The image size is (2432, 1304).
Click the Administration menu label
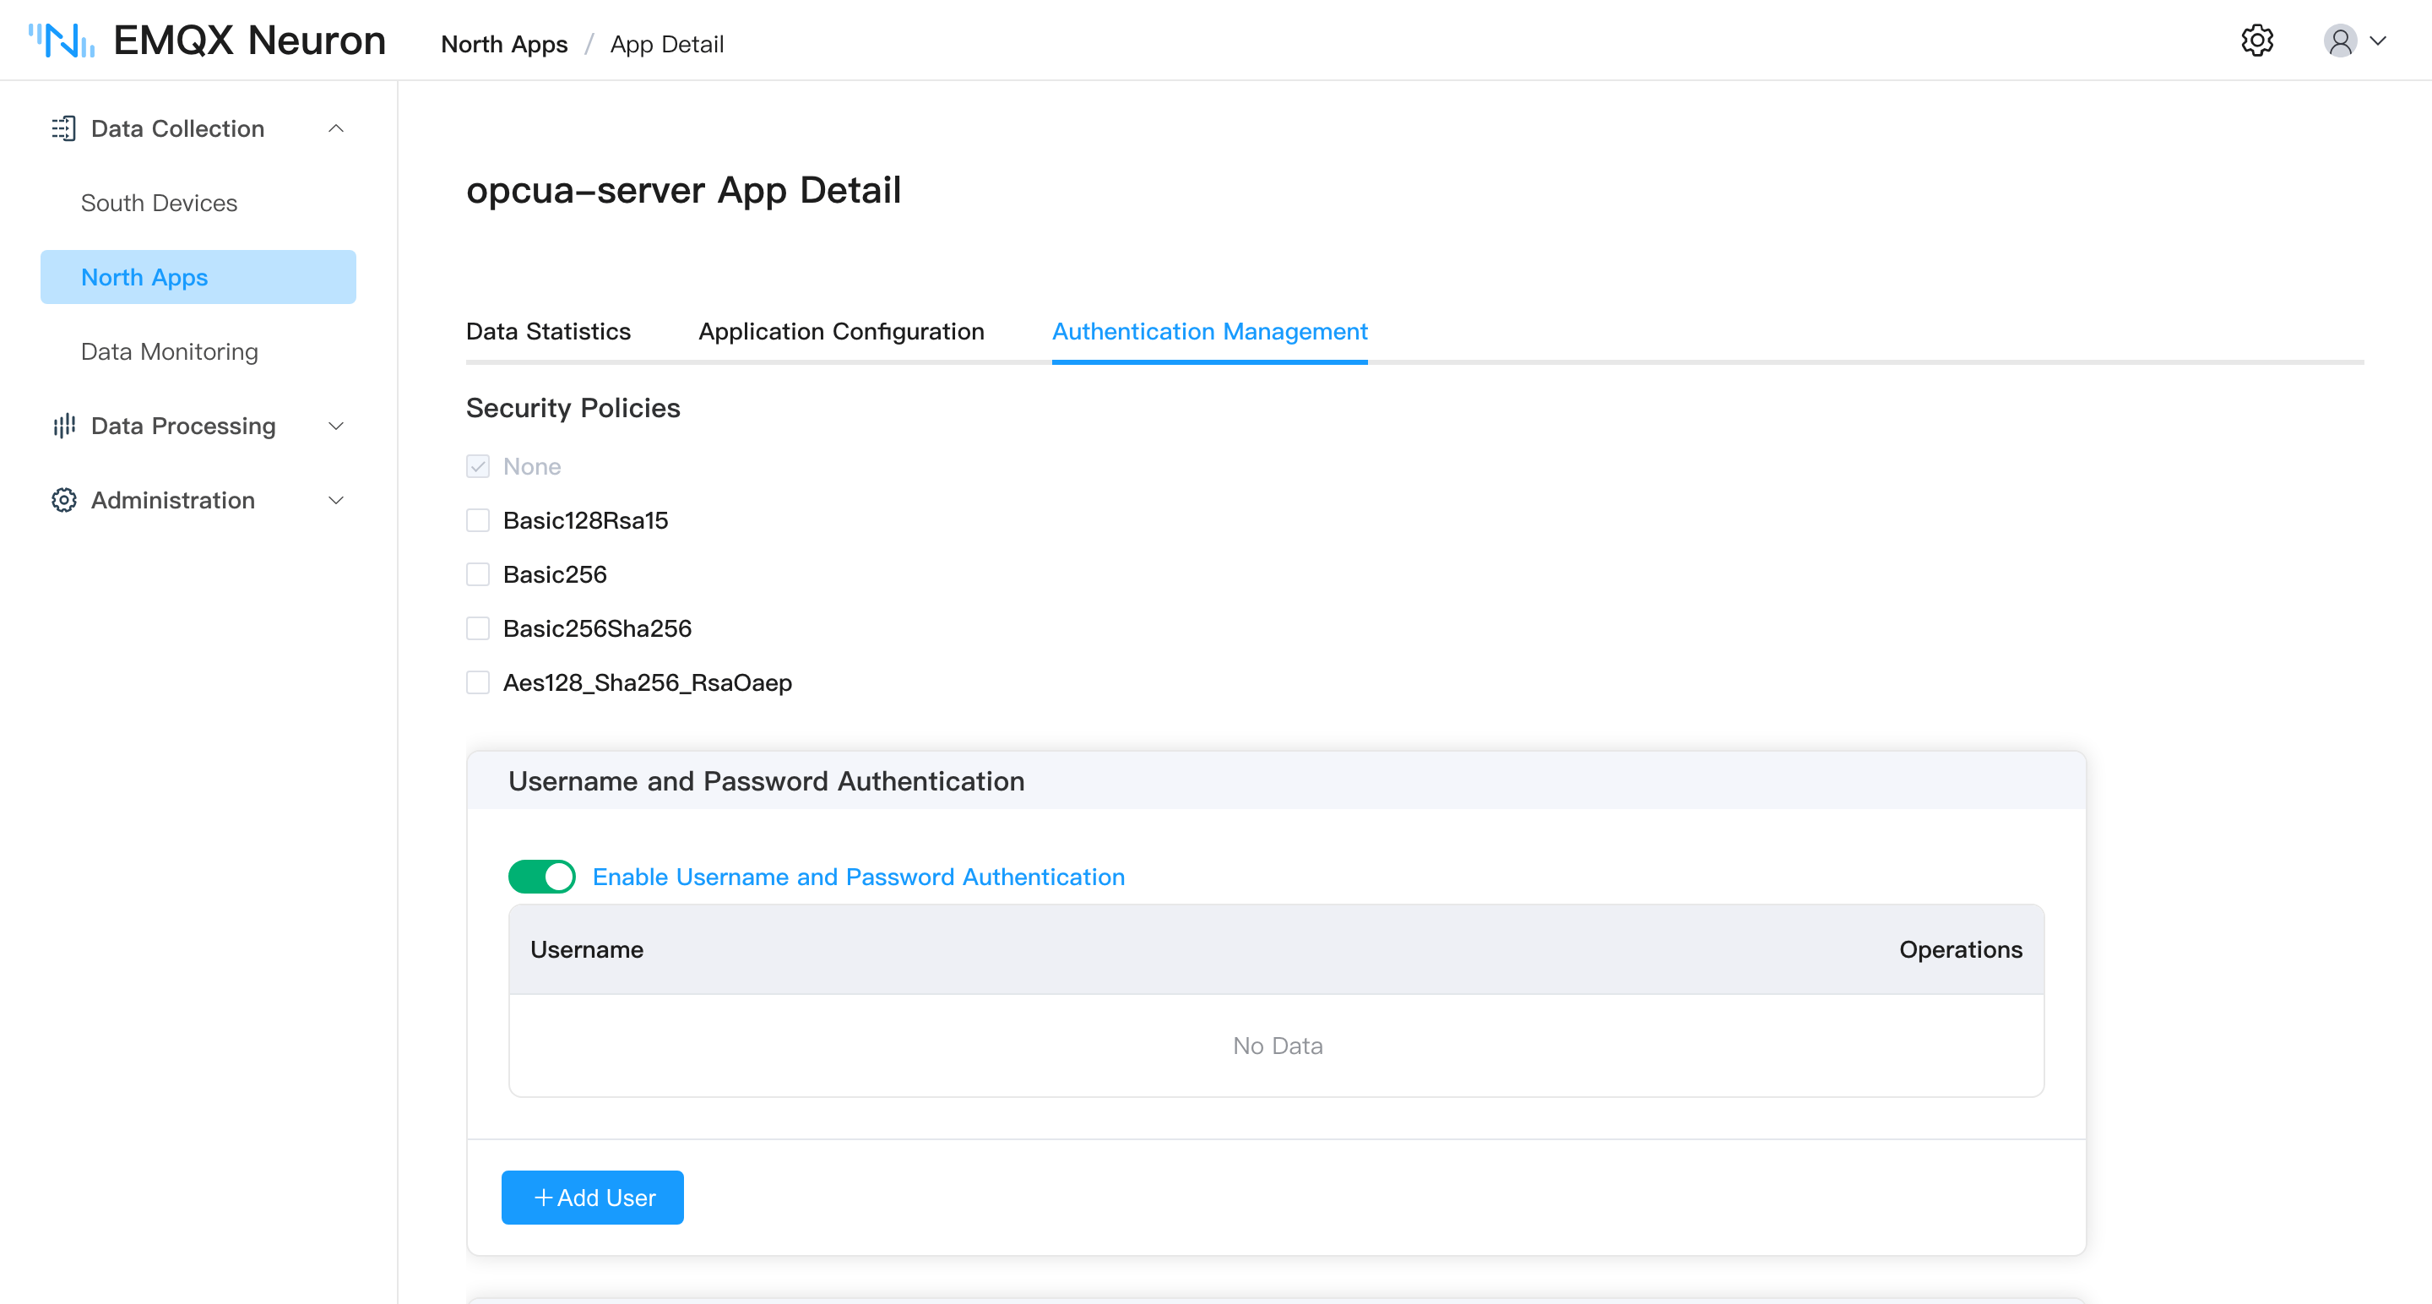point(173,501)
